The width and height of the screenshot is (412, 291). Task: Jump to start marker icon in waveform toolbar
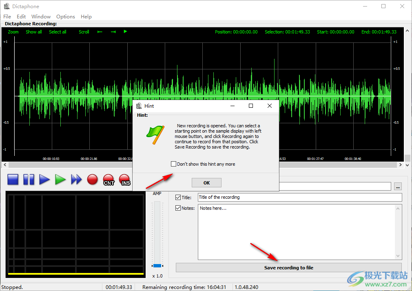pyautogui.click(x=100, y=32)
